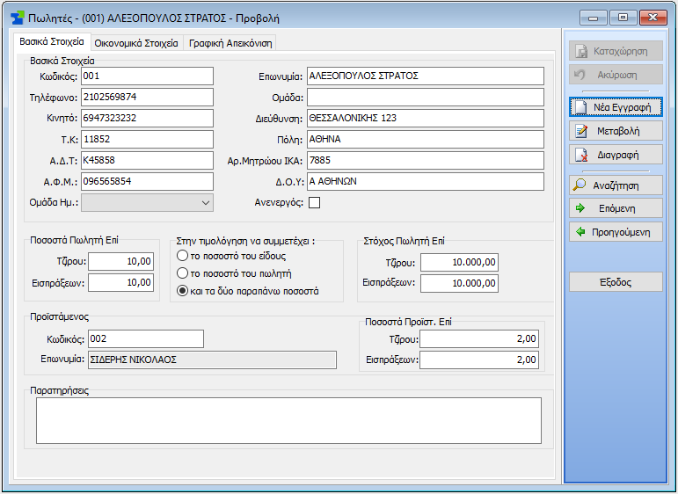
Task: Minimize the Πωλητές window
Action: point(594,18)
